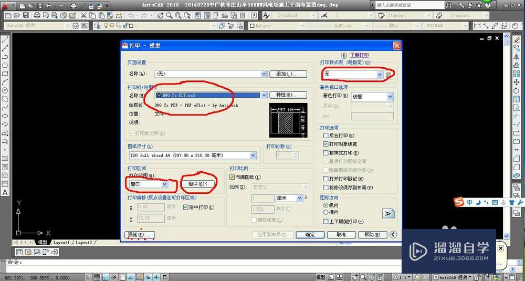Select the Move tool in modify toolbar
Viewport: 525px width, 281px height.
(x=516, y=82)
